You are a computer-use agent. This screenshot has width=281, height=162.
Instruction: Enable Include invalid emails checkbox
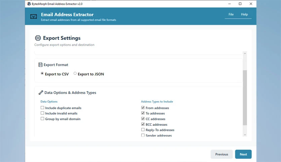(42, 113)
